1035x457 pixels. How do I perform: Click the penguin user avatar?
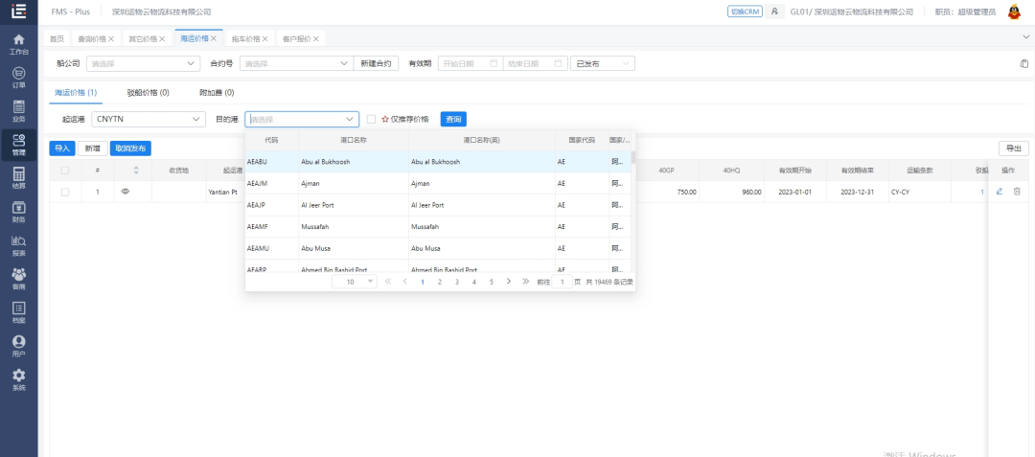pyautogui.click(x=1014, y=11)
